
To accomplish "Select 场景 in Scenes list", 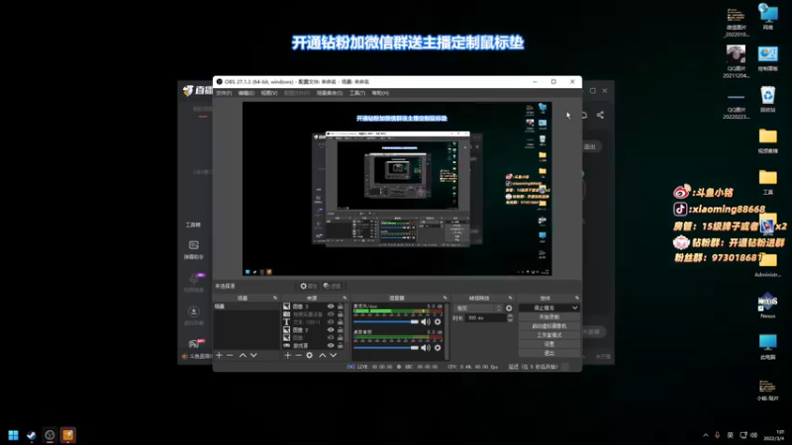I will coord(246,307).
